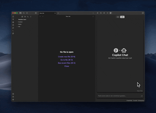
Task: Open the search tab icon
Action: tap(24, 13)
